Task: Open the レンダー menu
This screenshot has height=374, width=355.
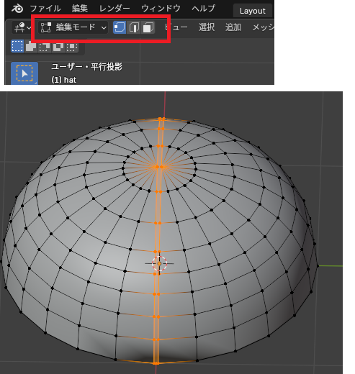Action: pyautogui.click(x=114, y=9)
